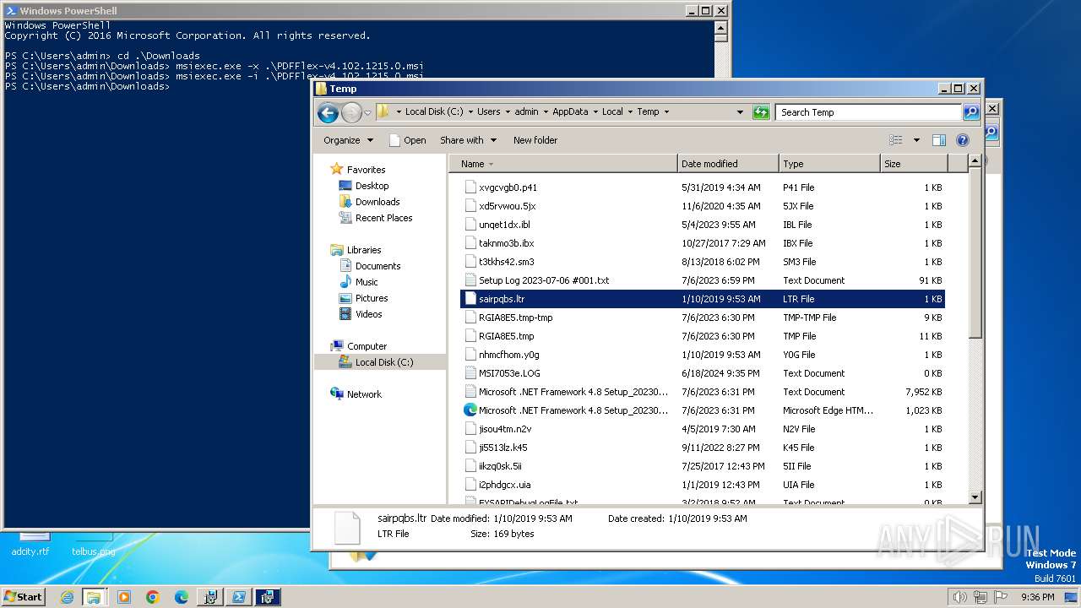Viewport: 1081px width, 608px height.
Task: Expand the Users breadcrumb arrow
Action: click(x=506, y=111)
